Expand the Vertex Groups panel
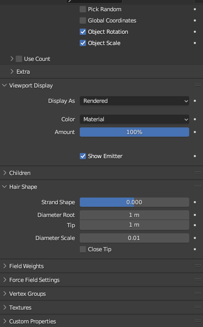This screenshot has width=203, height=327. [5, 294]
